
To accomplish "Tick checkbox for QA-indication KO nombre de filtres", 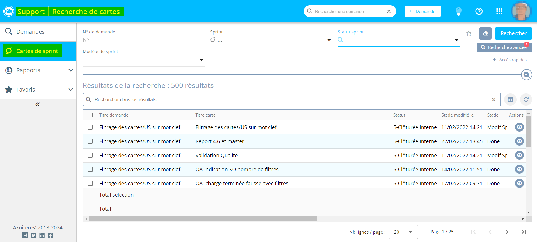I will point(90,169).
